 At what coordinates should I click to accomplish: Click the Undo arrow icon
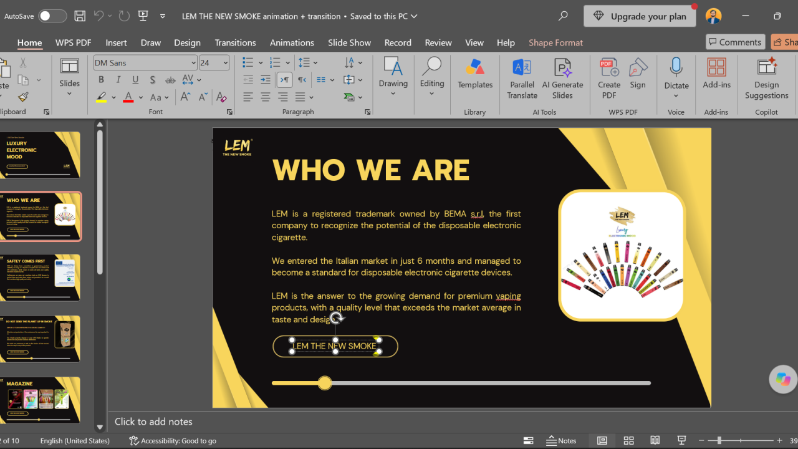[99, 16]
